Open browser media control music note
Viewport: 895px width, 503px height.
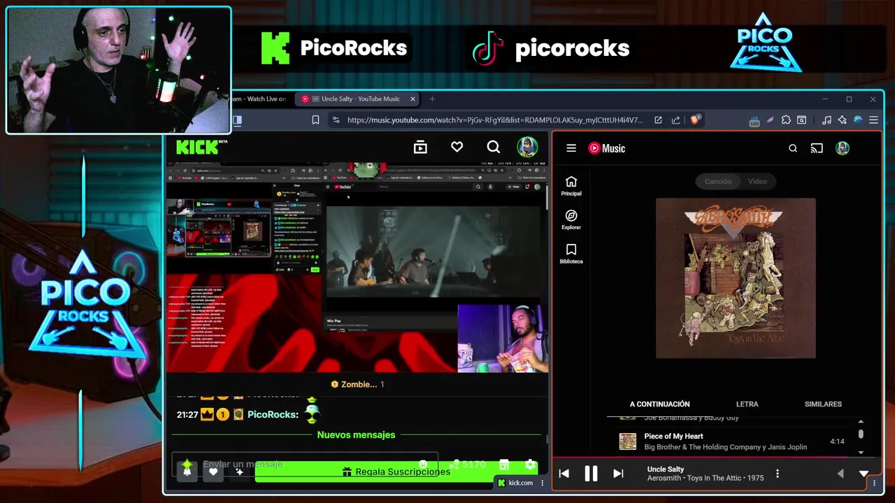click(826, 120)
